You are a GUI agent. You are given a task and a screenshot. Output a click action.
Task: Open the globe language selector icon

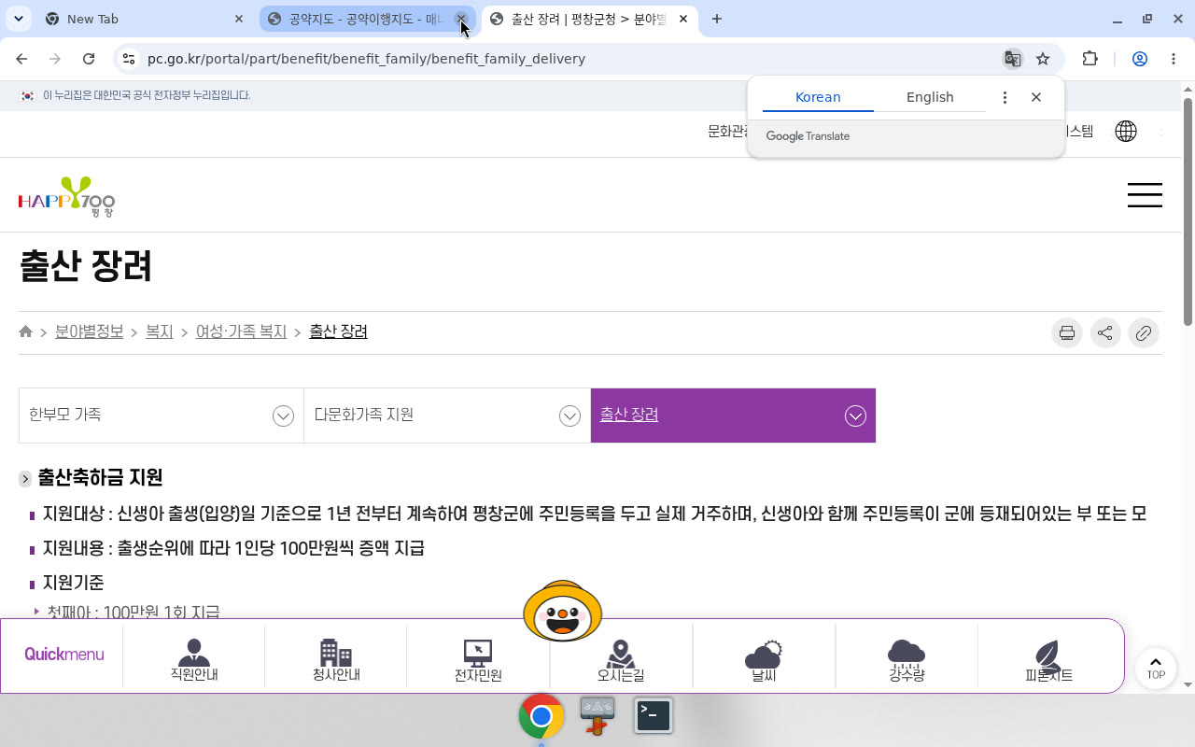pyautogui.click(x=1126, y=132)
